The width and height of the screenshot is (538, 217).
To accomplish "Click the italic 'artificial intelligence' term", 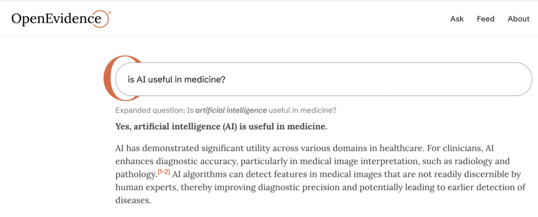I will tap(231, 110).
